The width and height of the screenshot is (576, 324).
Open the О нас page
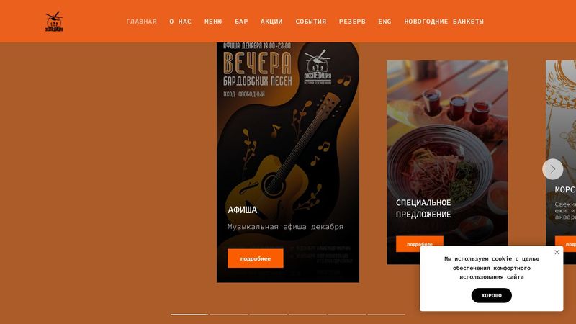click(181, 22)
